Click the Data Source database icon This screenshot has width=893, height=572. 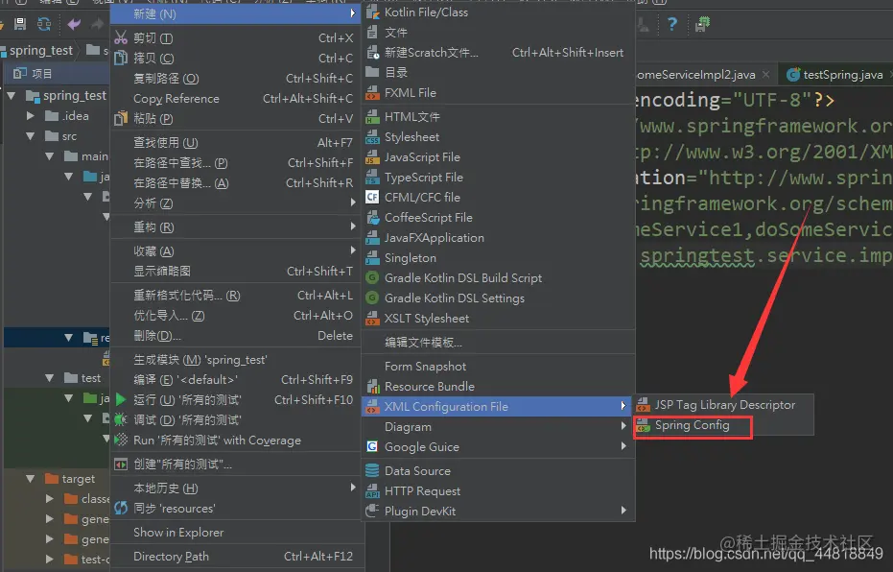pyautogui.click(x=372, y=470)
